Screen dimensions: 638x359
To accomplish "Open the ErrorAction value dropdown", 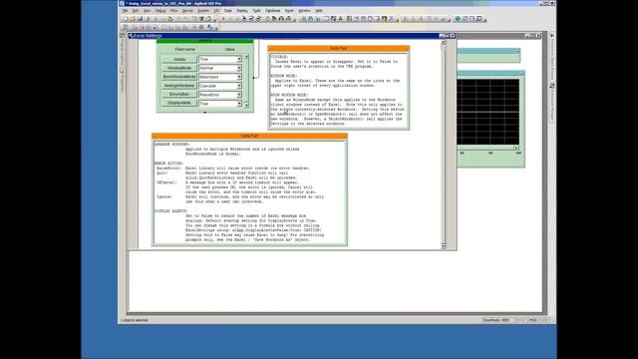I will pyautogui.click(x=239, y=95).
